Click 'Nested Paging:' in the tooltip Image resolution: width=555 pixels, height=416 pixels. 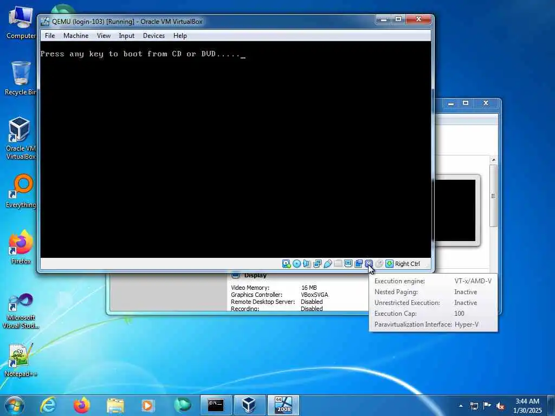[x=396, y=292]
